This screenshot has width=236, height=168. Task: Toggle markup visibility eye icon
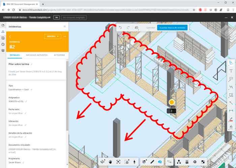160,162
